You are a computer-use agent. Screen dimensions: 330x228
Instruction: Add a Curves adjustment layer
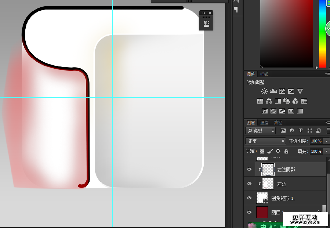282,91
